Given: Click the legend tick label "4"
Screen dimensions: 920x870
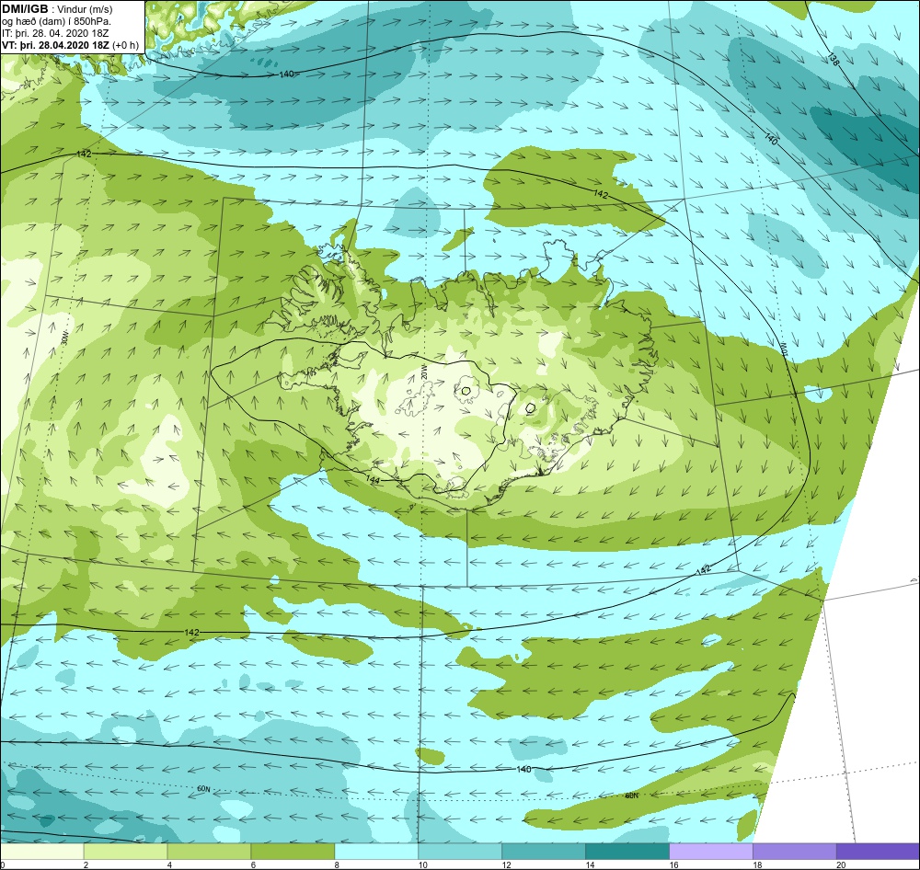Looking at the screenshot, I should coord(169,864).
